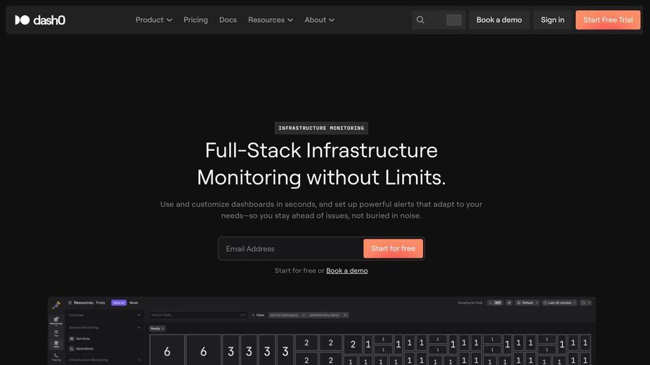The width and height of the screenshot is (650, 365).
Task: Collapse the Service Monitoring section
Action: click(139, 328)
